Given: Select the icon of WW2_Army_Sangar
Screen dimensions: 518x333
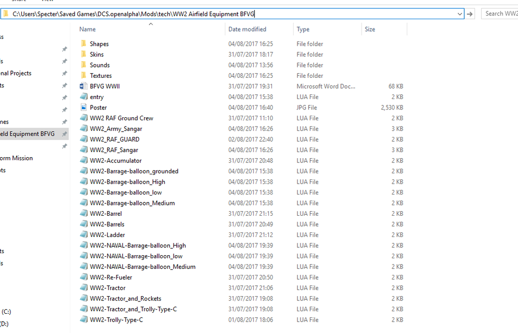Looking at the screenshot, I should [x=83, y=128].
